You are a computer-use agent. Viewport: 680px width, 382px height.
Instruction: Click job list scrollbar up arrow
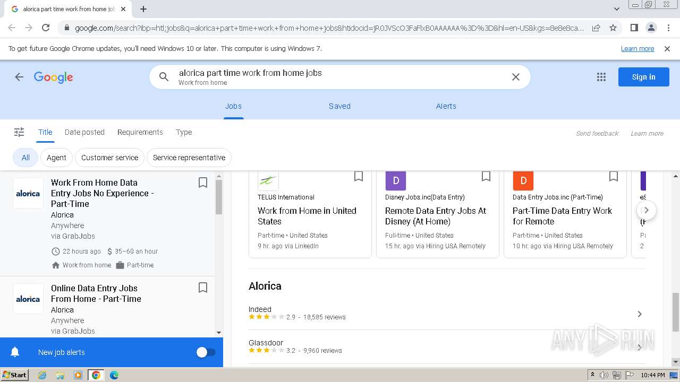(219, 176)
